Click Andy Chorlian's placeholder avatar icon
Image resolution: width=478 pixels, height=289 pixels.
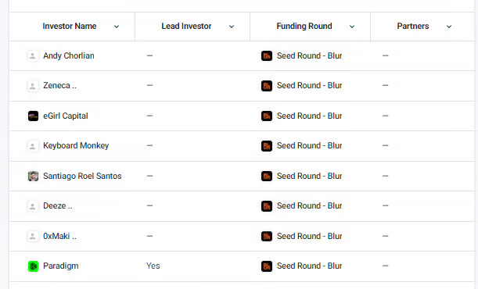[33, 56]
